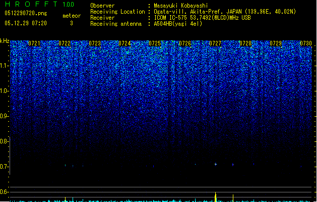Click the 'Receiver' field label

pos(102,18)
